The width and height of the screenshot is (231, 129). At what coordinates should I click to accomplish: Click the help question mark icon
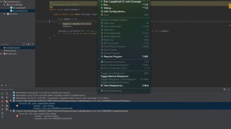pos(2,118)
